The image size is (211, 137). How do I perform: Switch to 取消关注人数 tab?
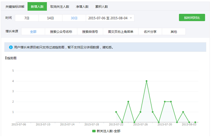click(x=60, y=6)
